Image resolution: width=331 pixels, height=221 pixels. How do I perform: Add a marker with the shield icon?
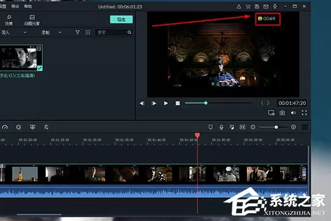[x=210, y=127]
